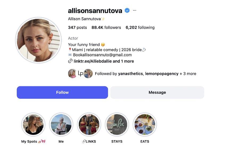Open the lemonpopagency mutual follower link
The image size is (228, 150).
[x=162, y=74]
